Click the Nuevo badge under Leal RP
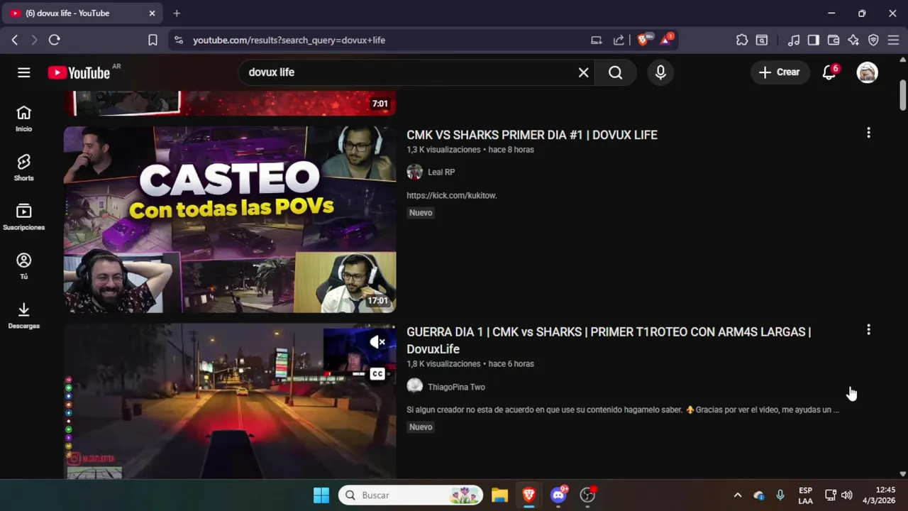The width and height of the screenshot is (908, 511). click(421, 213)
